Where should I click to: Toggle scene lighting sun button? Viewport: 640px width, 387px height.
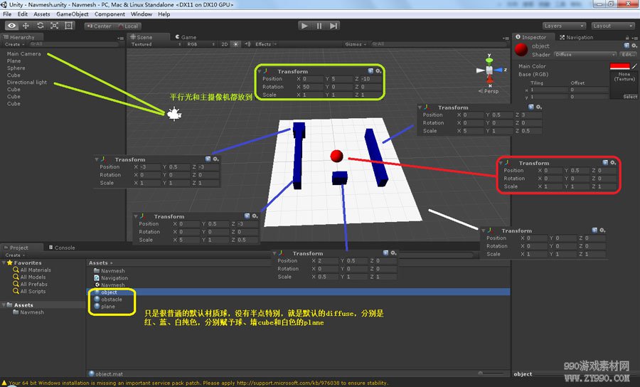(x=235, y=44)
